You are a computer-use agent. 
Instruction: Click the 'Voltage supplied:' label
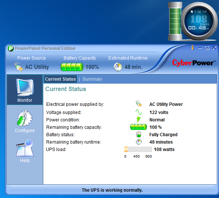[64, 113]
